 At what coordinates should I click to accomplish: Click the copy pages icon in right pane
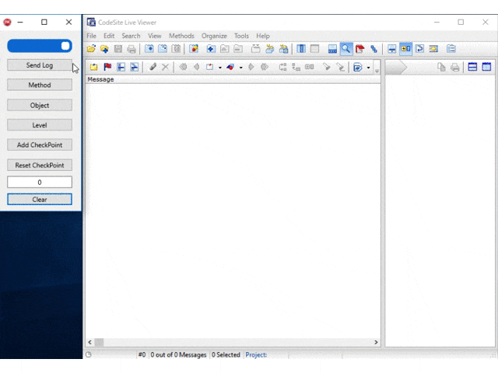441,67
